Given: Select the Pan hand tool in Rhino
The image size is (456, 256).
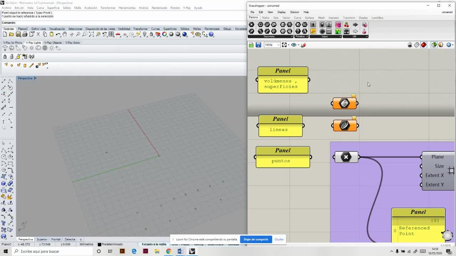Looking at the screenshot, I should (64, 34).
